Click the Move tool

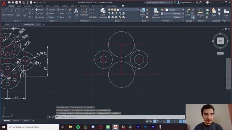click(x=39, y=10)
